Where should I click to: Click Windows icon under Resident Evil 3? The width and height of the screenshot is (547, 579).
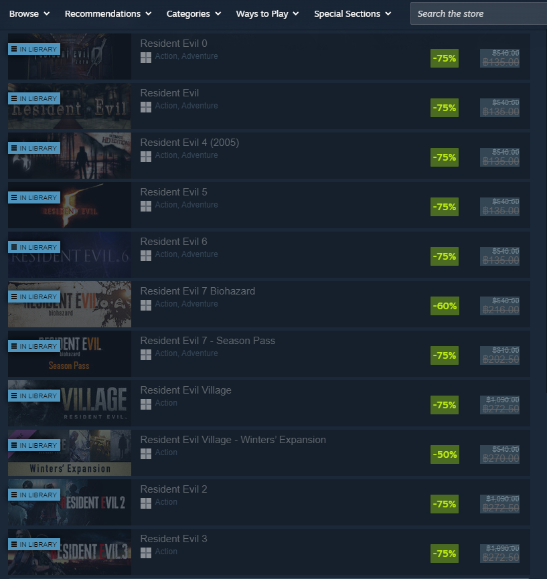(146, 553)
